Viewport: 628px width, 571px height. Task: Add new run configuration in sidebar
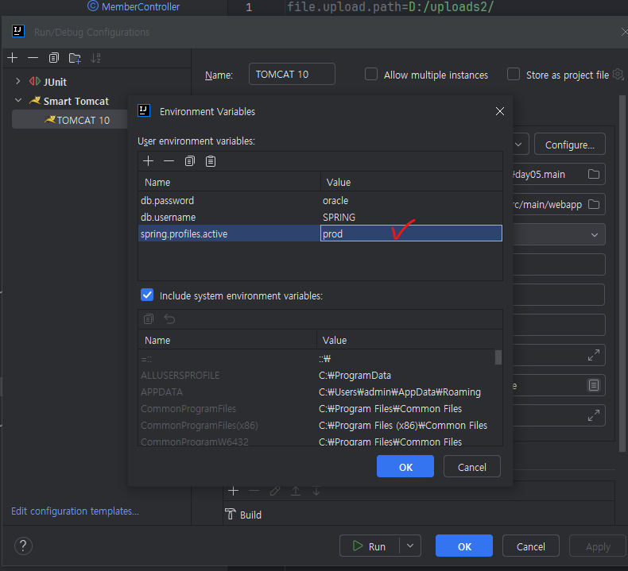coord(13,58)
